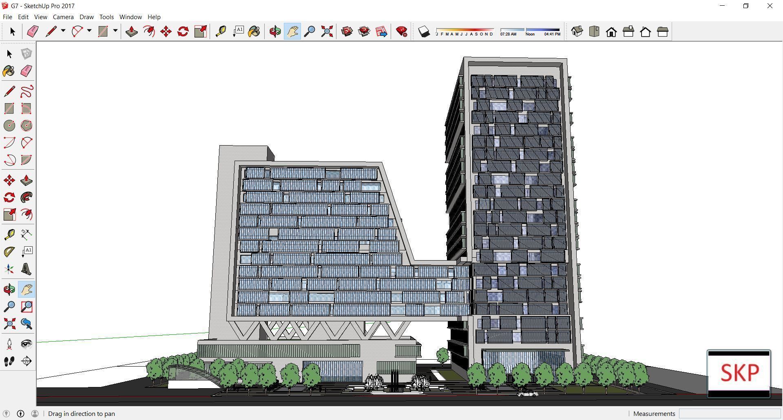Select the Offset tool in top toolbar

(x=149, y=31)
